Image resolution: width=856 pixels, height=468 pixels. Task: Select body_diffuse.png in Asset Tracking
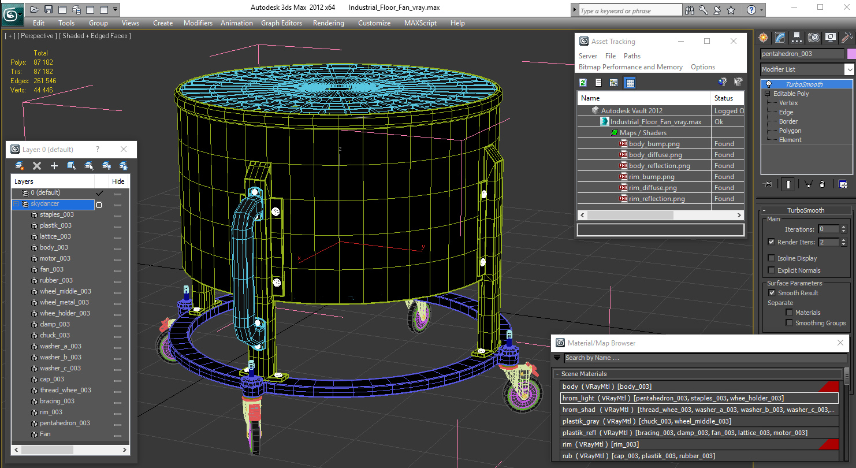click(x=655, y=155)
